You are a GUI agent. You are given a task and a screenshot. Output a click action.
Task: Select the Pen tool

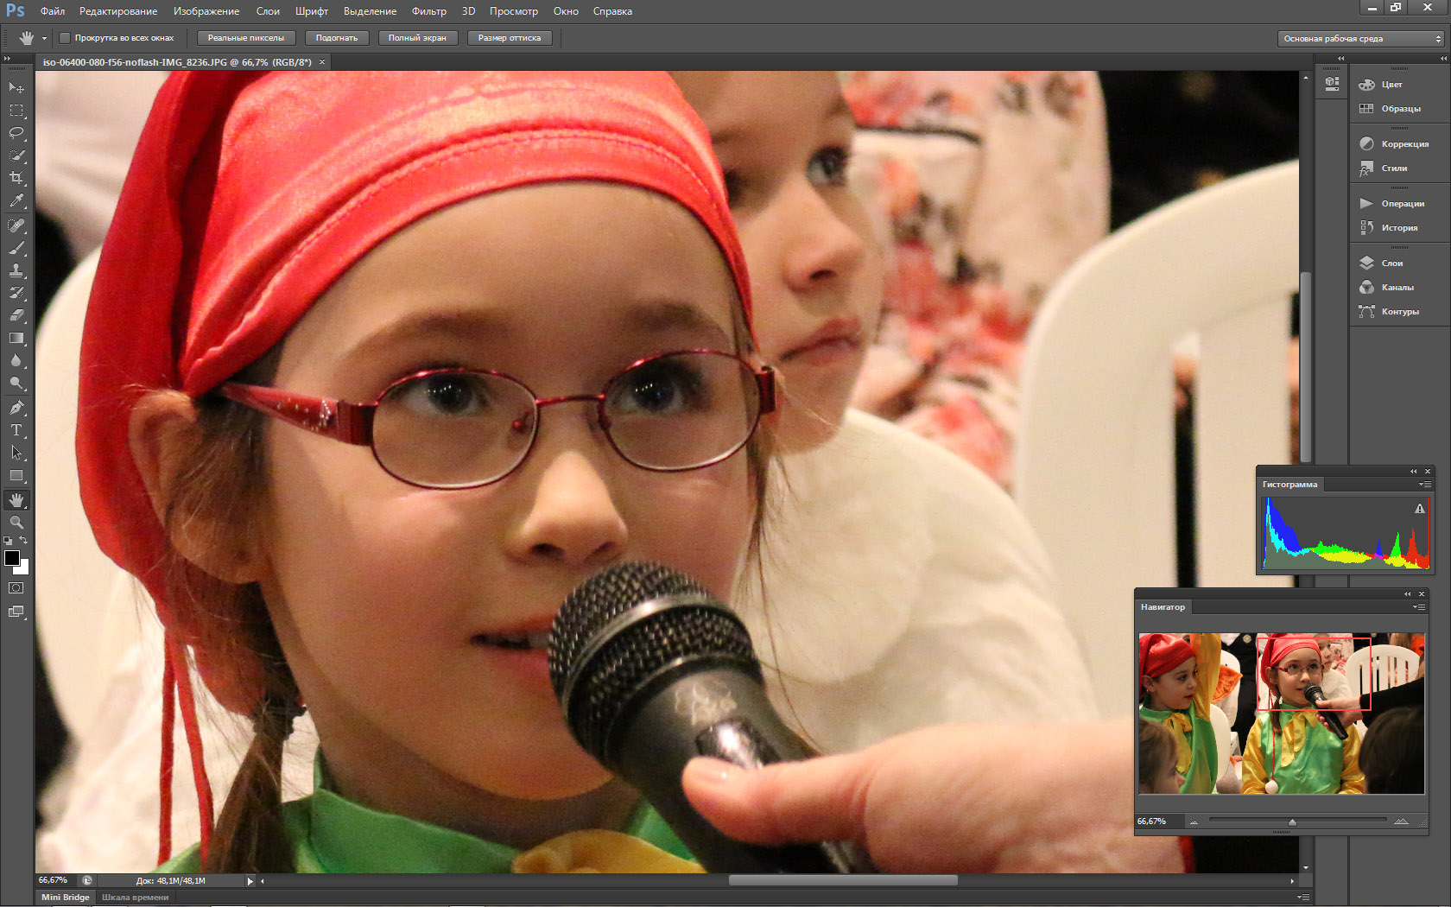(16, 408)
